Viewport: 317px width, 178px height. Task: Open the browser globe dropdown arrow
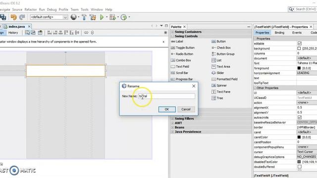[79, 17]
